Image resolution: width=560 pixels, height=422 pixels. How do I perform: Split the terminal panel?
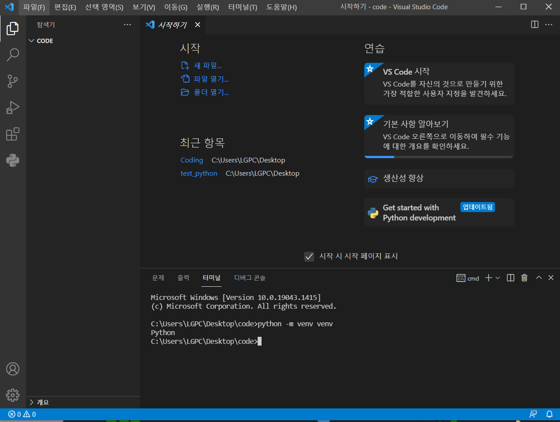(510, 278)
